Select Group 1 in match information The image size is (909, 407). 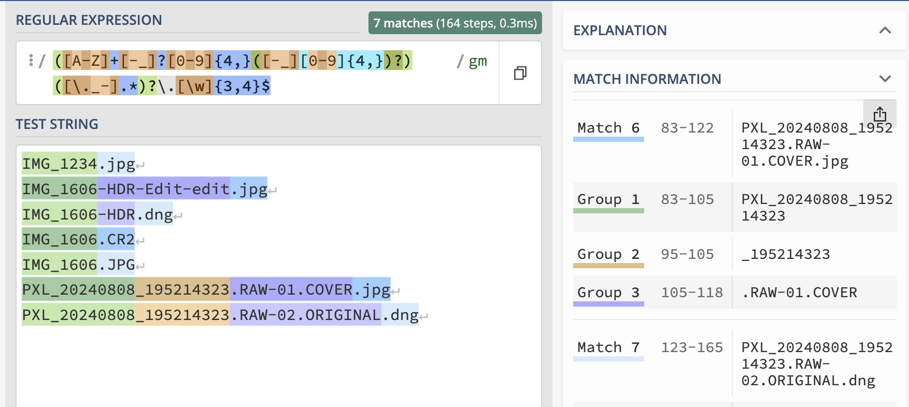click(x=608, y=199)
